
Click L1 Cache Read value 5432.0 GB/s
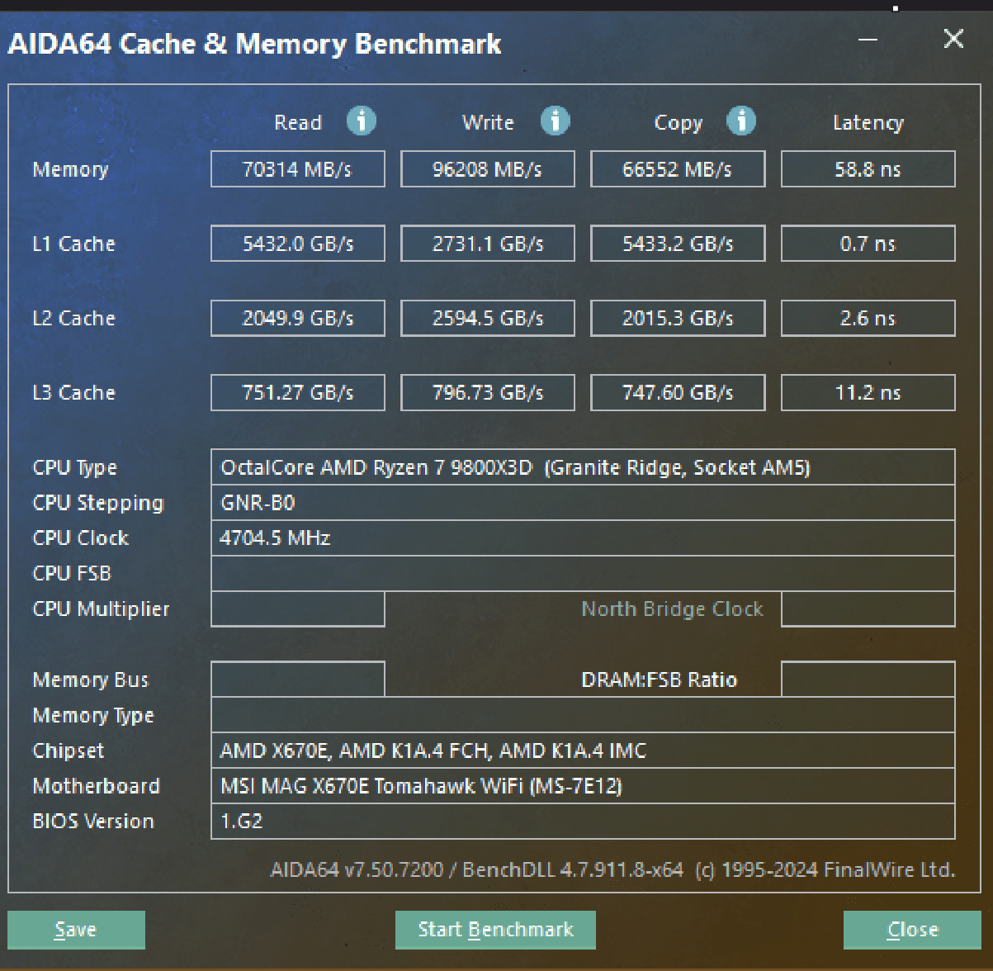point(298,244)
